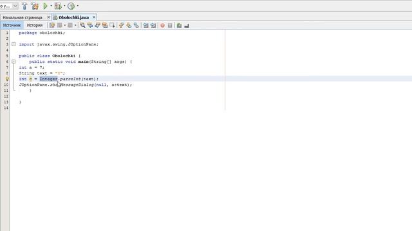412x231 pixels.
Task: Select the Obolochki.java tab
Action: 73,17
